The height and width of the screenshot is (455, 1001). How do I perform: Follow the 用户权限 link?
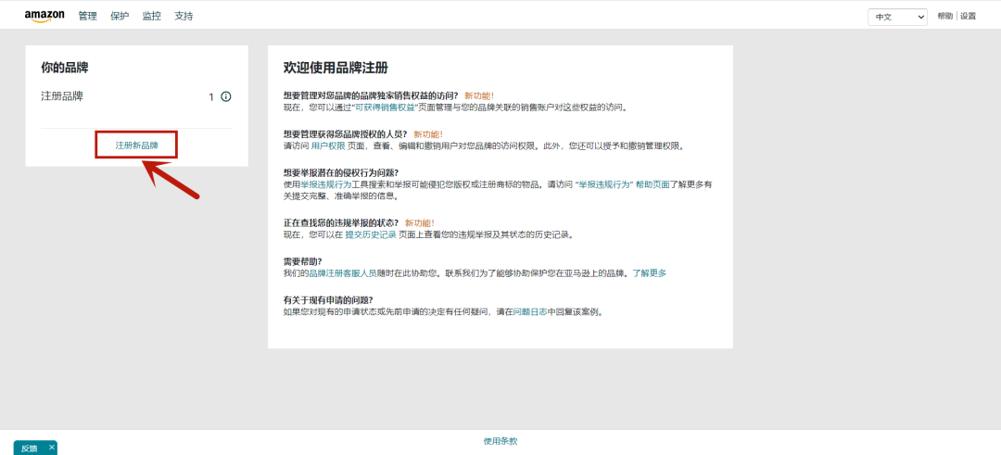(x=328, y=146)
